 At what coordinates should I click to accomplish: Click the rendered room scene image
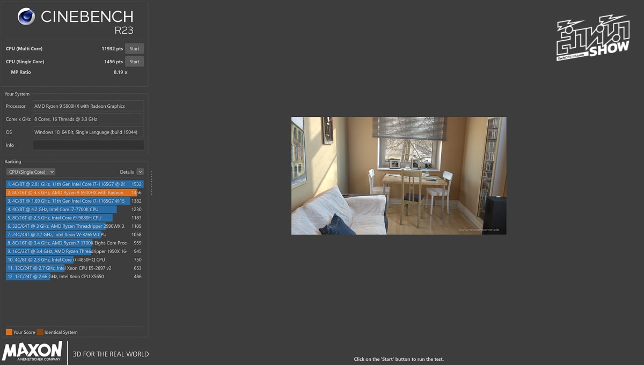[x=399, y=176]
